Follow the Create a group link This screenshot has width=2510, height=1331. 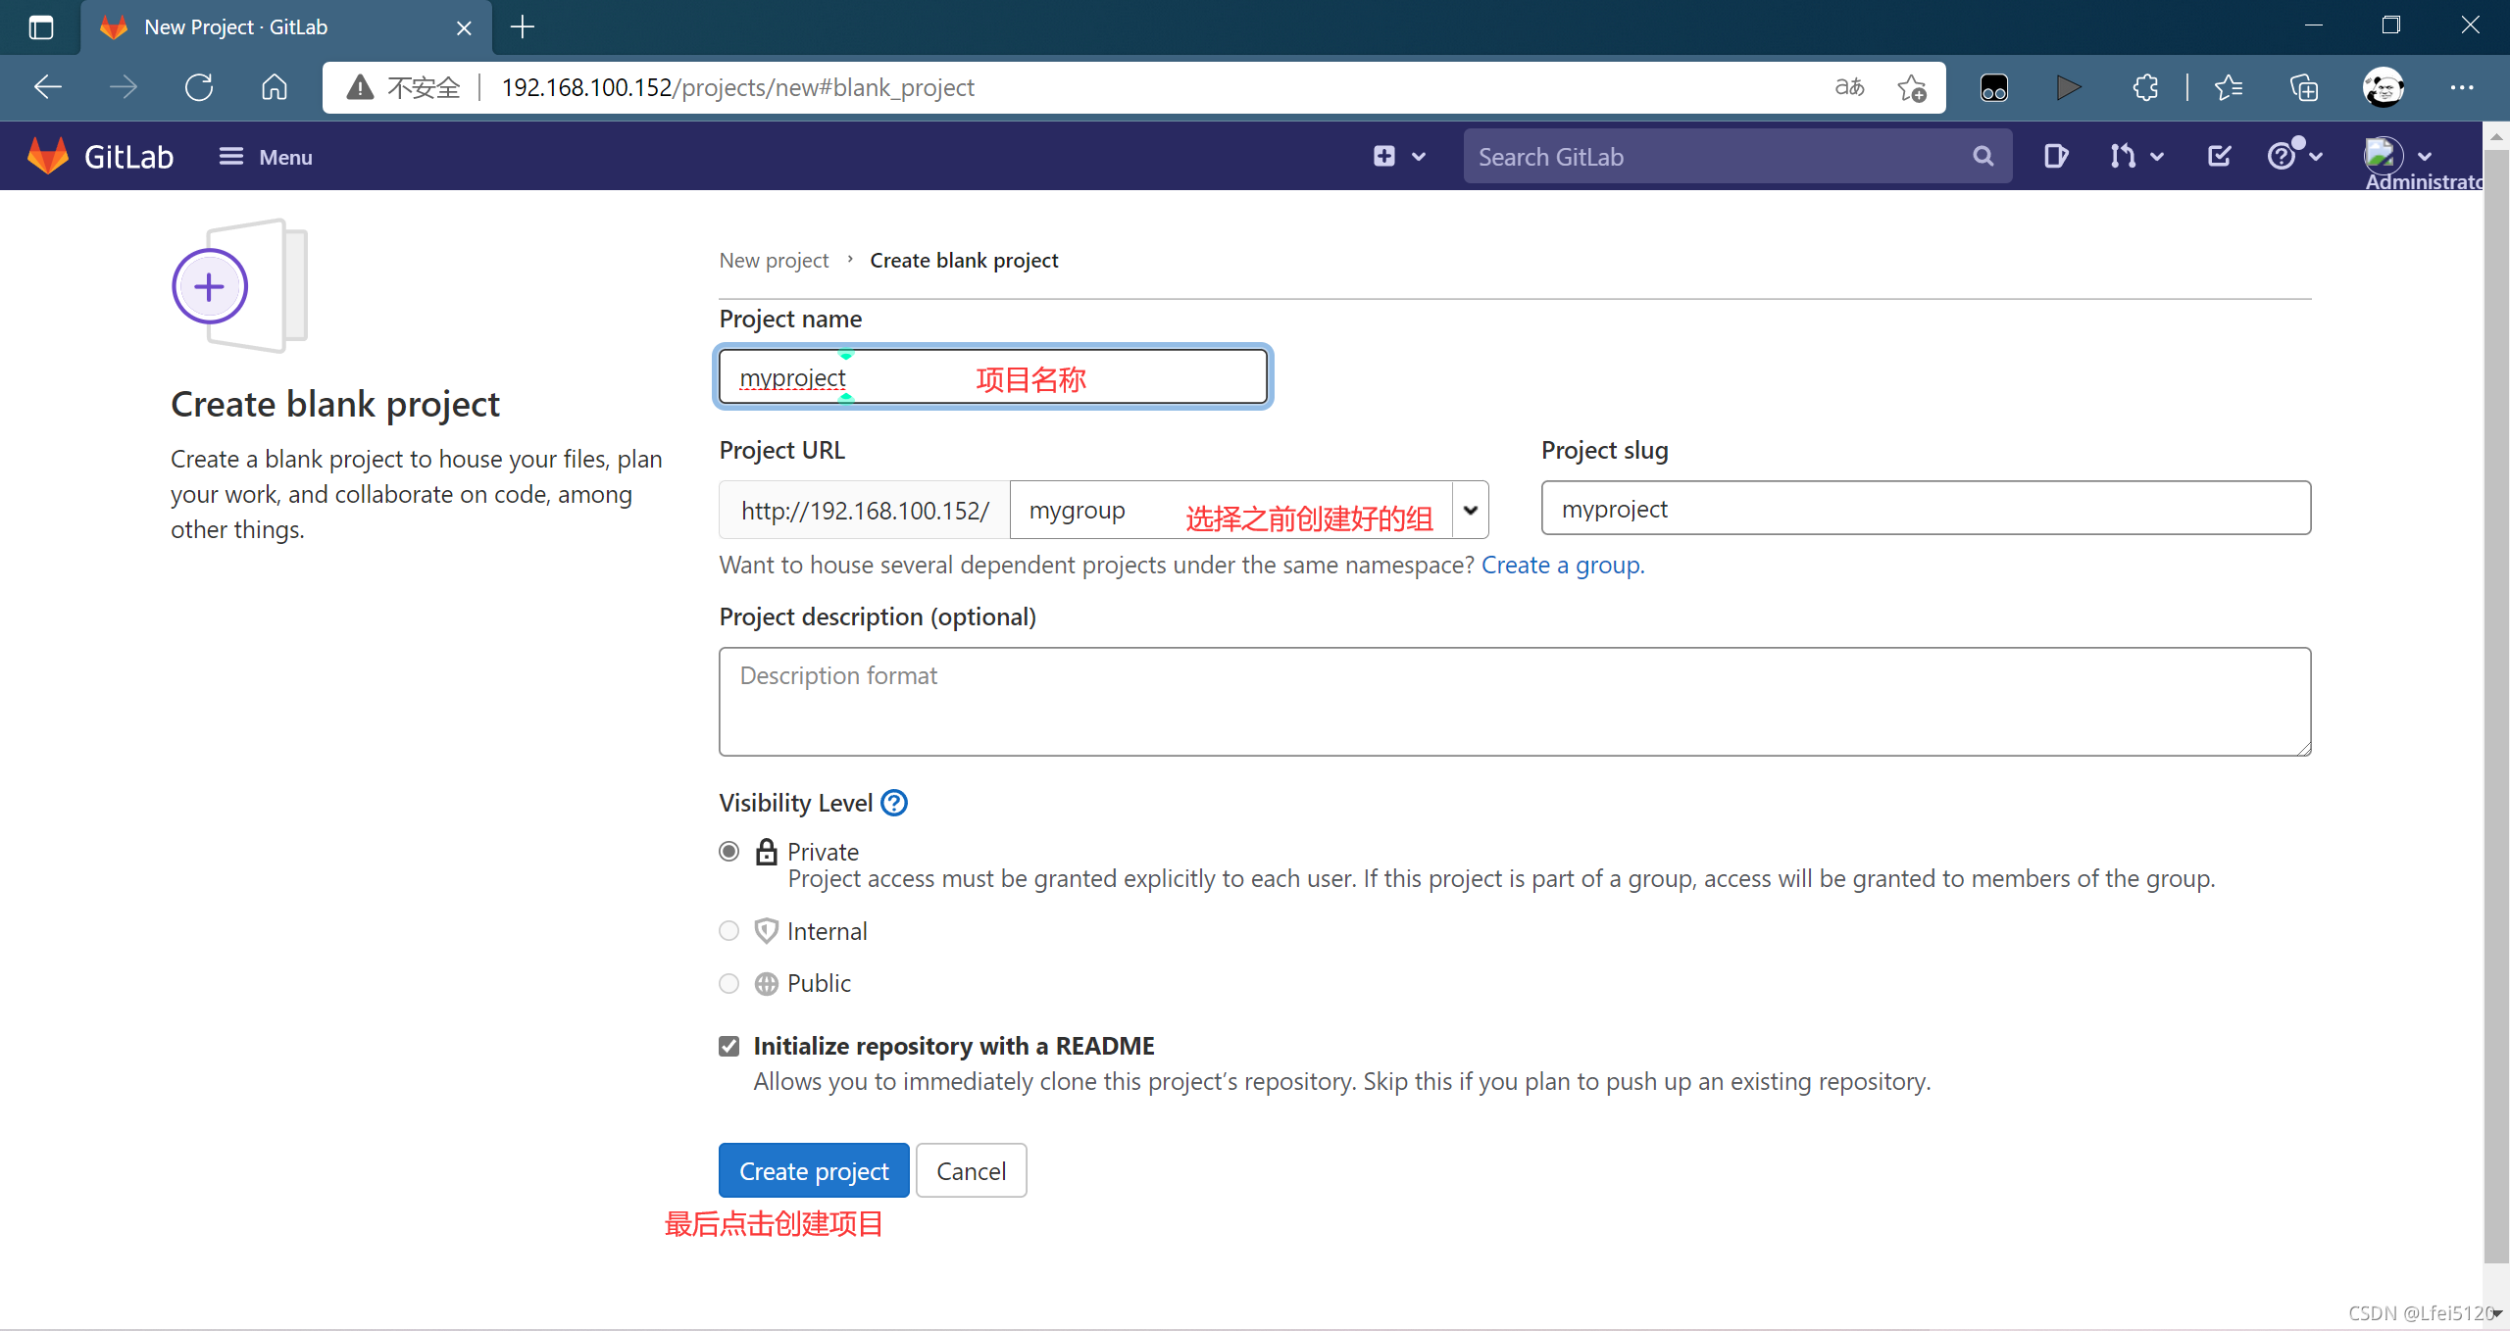(x=1562, y=566)
